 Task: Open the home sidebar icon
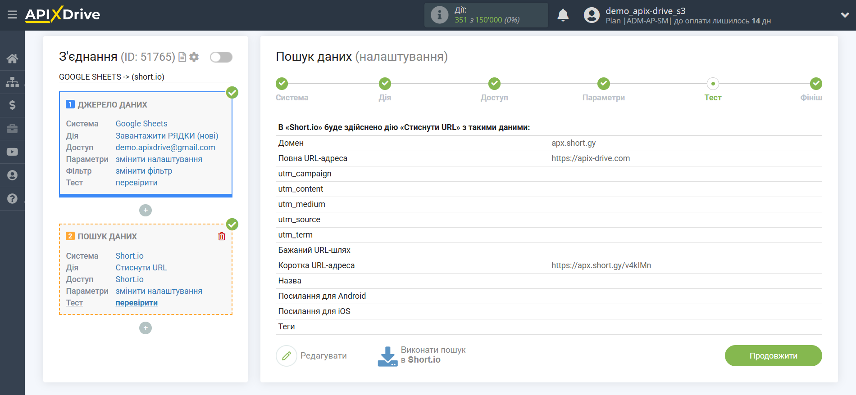tap(12, 58)
